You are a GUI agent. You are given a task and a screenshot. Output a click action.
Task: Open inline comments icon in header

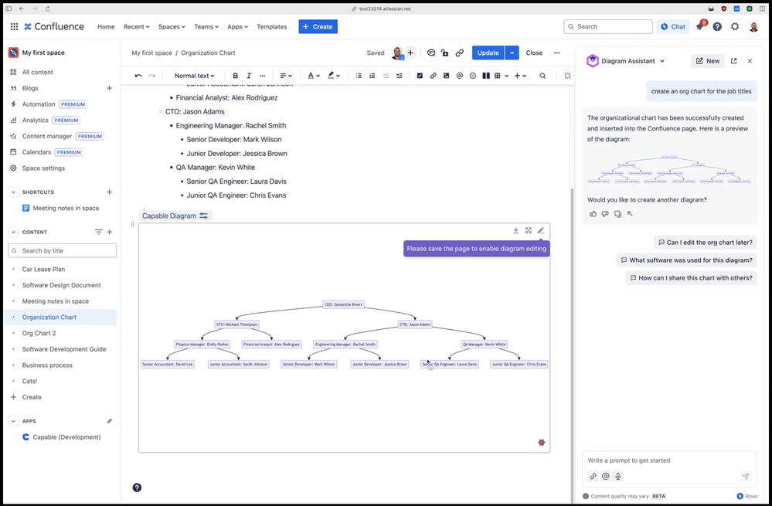[x=431, y=53]
